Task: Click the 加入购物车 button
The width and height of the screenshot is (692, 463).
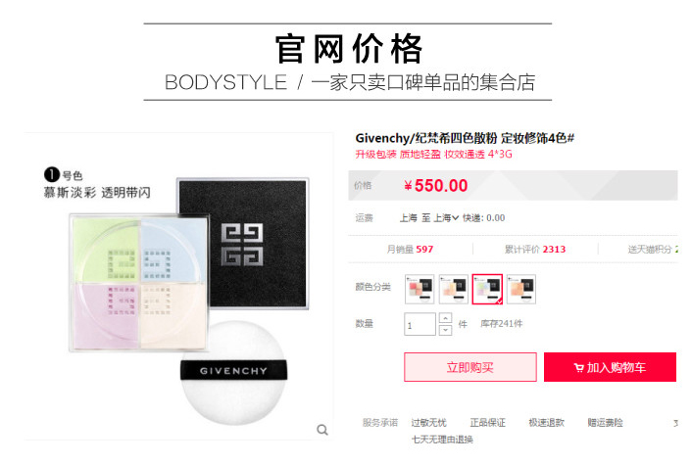Action: click(610, 367)
